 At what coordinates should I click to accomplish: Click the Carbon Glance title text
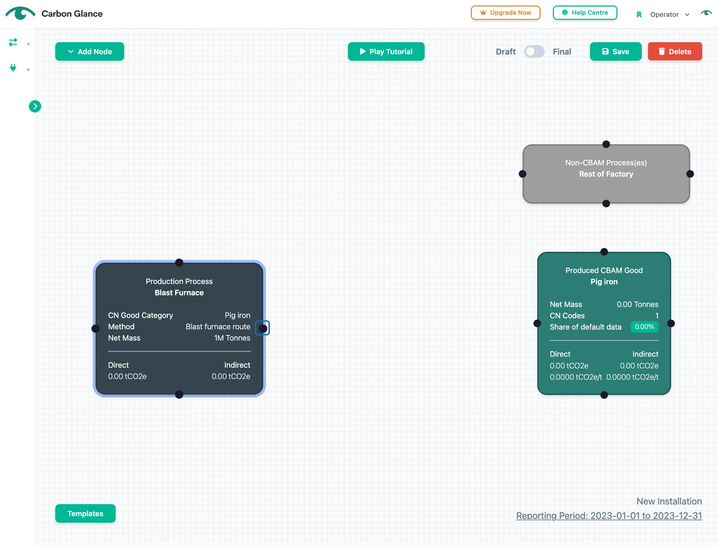coord(72,14)
